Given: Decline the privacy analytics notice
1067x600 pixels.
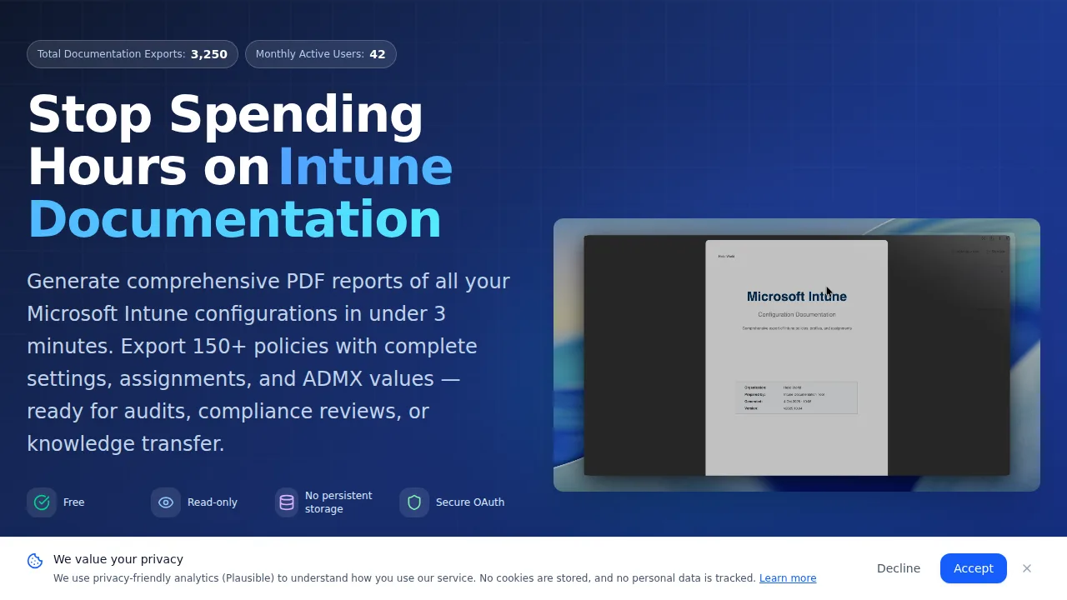Looking at the screenshot, I should pos(899,568).
